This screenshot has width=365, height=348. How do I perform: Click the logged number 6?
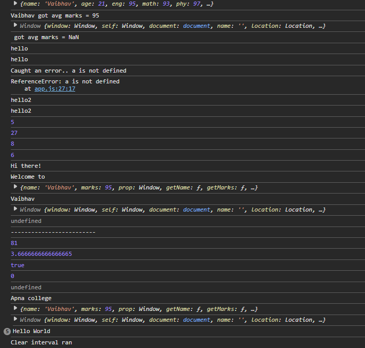(x=12, y=155)
